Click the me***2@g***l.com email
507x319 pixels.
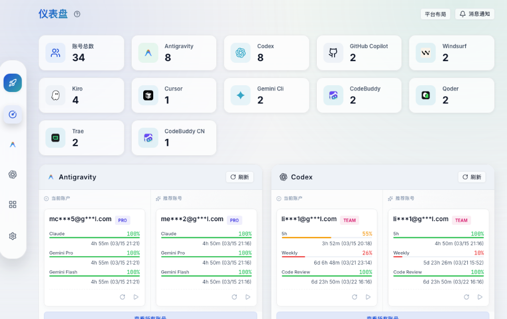[x=192, y=219]
